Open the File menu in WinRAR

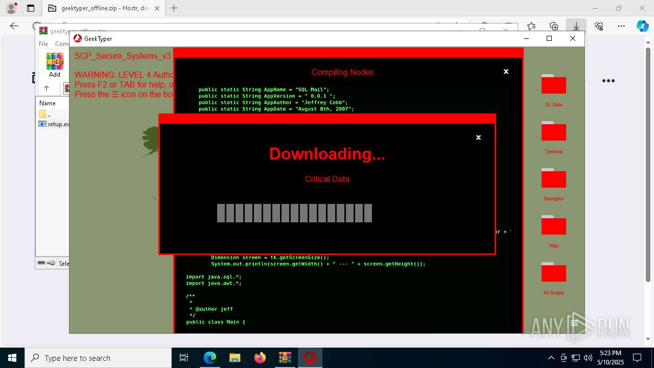click(43, 44)
